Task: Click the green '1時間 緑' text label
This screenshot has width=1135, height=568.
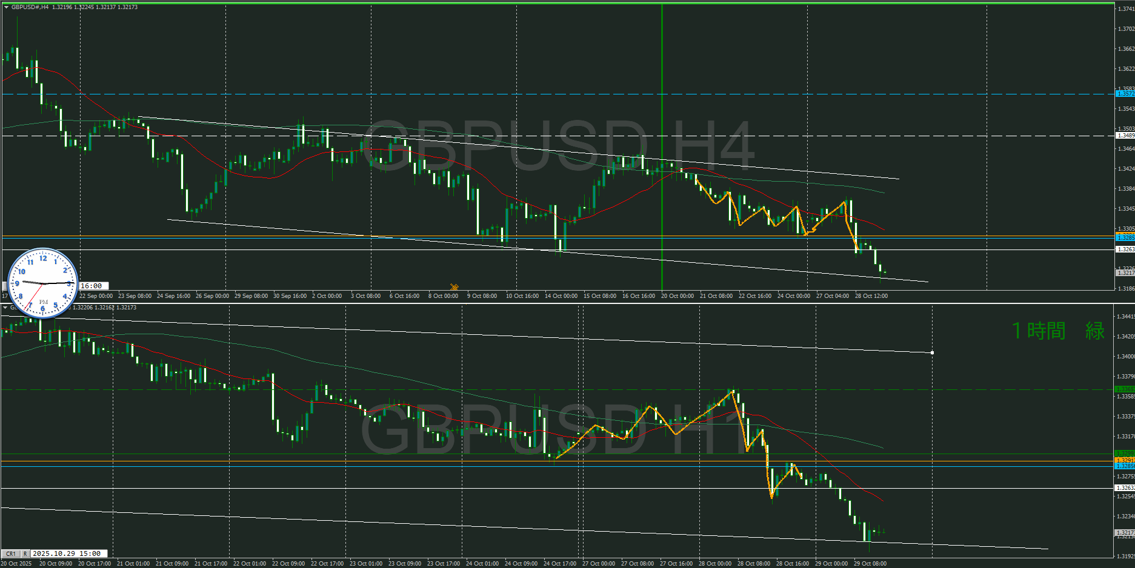Action: (x=1058, y=331)
